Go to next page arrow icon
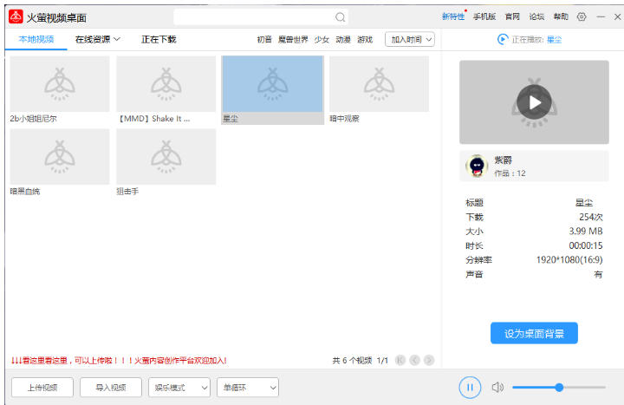Image resolution: width=624 pixels, height=405 pixels. [429, 360]
